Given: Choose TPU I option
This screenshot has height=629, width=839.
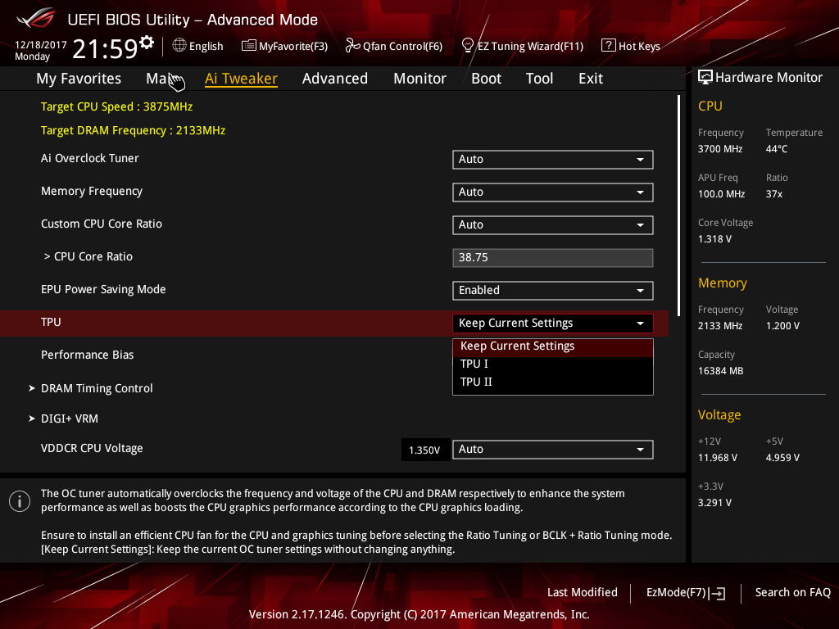Looking at the screenshot, I should point(553,364).
